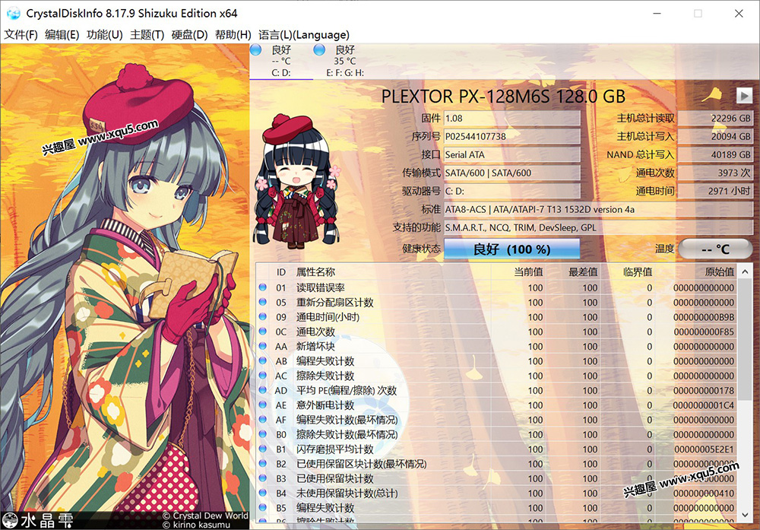
Task: Select the 读取错误率 attribute name
Action: (x=321, y=287)
